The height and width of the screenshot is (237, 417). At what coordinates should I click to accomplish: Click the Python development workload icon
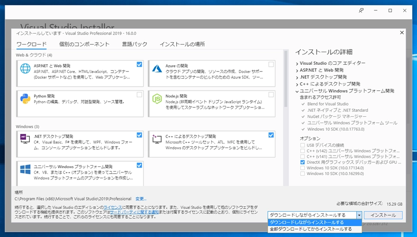coord(25,99)
